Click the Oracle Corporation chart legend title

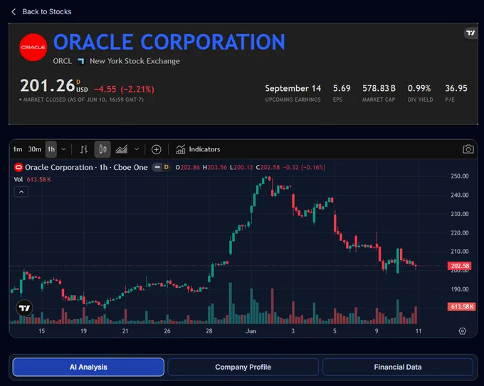(x=86, y=167)
